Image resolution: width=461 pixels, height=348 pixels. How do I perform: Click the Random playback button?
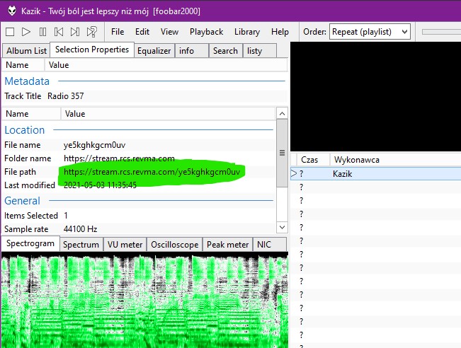92,32
